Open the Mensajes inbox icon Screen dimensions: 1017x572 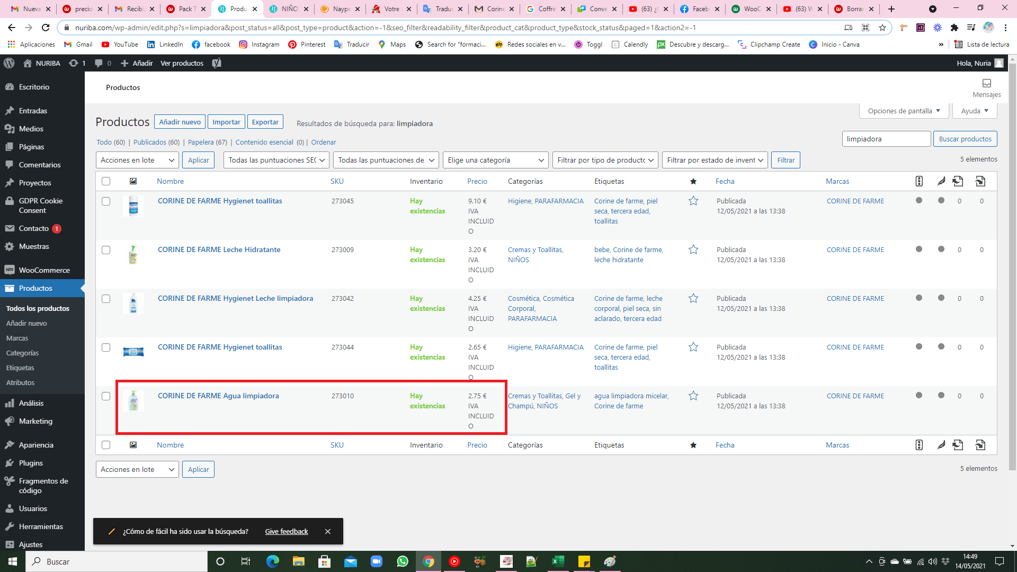[x=986, y=83]
